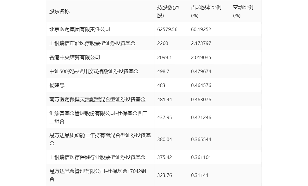The width and height of the screenshot is (308, 186).
Task: Select the ratio value 2.173797
Action: [x=201, y=43]
